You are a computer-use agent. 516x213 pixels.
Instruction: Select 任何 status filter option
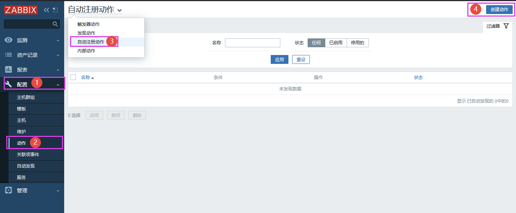[x=316, y=43]
